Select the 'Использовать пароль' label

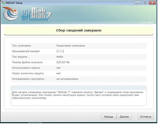(x=26, y=68)
